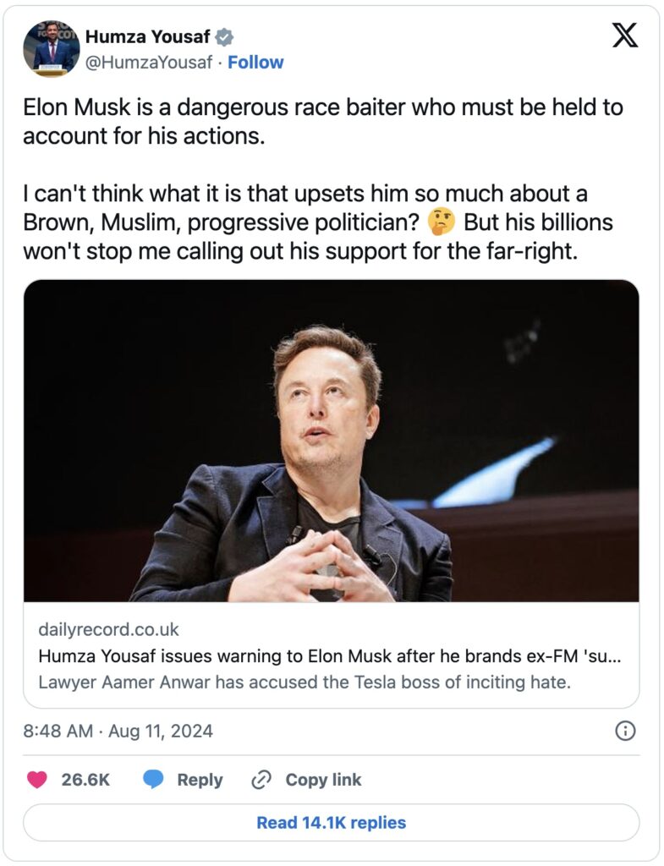
Task: Click the Humza Yousaf display name
Action: [x=148, y=37]
